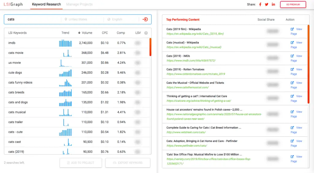The width and height of the screenshot is (314, 173).
Task: Open external link icon for Cats the Musical website
Action: pyautogui.click(x=292, y=83)
